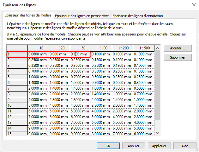Screen dimensions: 199x152
Task: Click row header number 13
Action: [x=17, y=123]
